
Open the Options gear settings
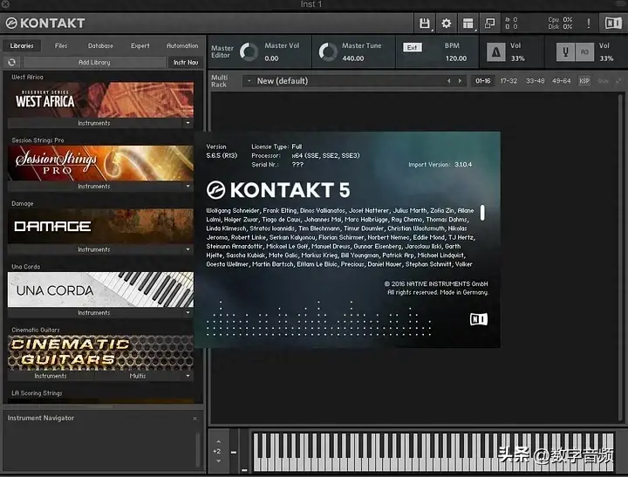[447, 24]
